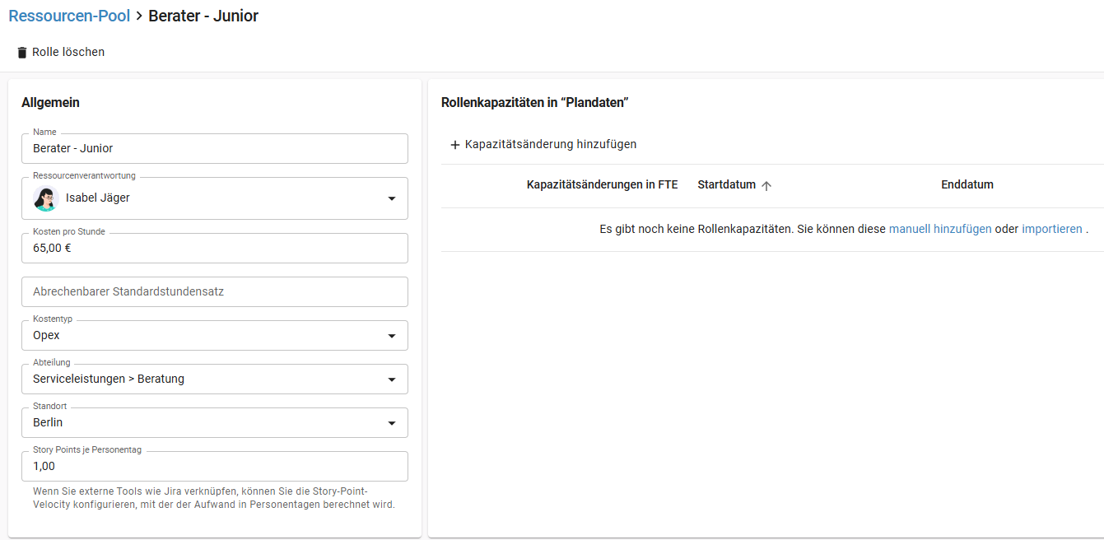Click the Allgemein section heading

tap(50, 103)
